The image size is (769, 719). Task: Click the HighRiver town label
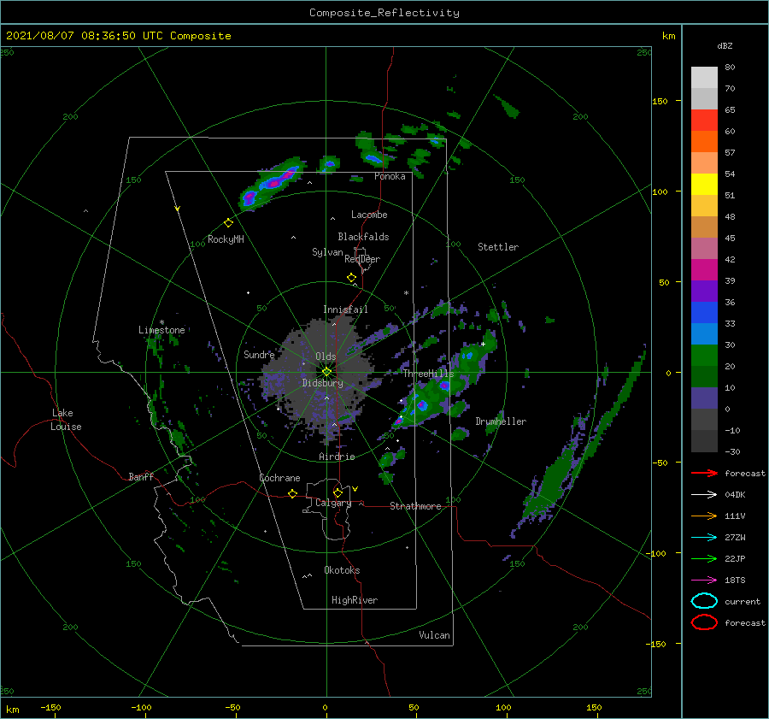pos(355,600)
